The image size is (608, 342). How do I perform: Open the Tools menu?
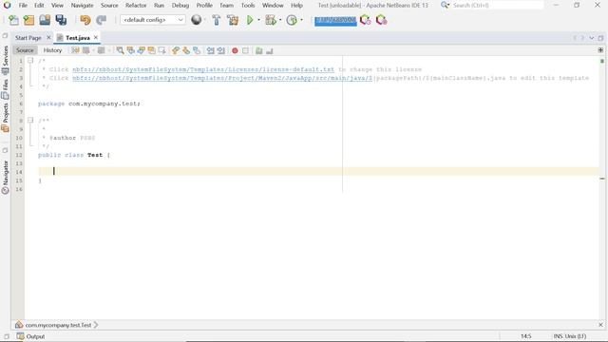pyautogui.click(x=248, y=6)
